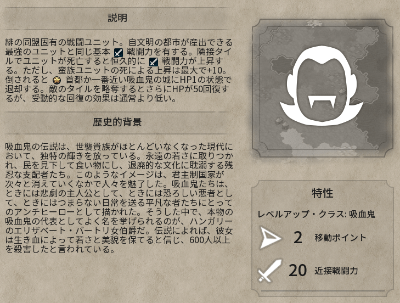Click the melee strength value 20
This screenshot has width=400, height=303.
297,271
